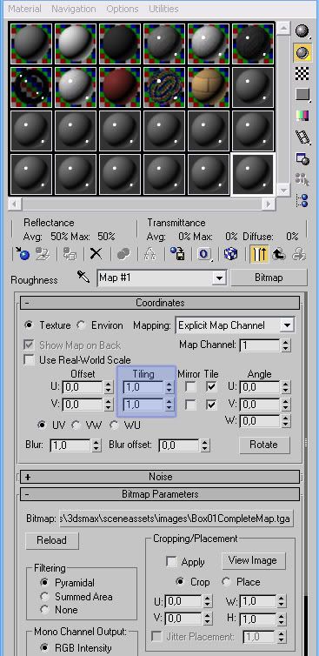Enable Use Real-World Scale checkbox
This screenshot has height=656, width=319.
click(x=29, y=360)
